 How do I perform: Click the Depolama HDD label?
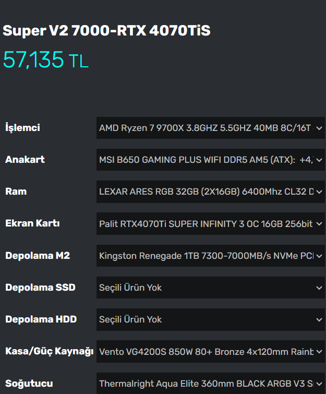coord(41,319)
